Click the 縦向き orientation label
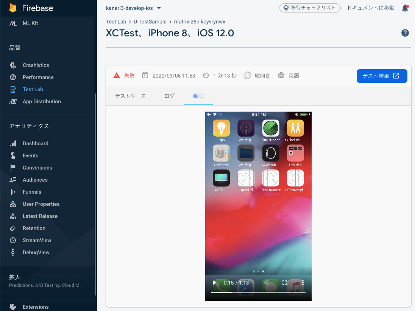Image resolution: width=415 pixels, height=311 pixels. coord(262,76)
